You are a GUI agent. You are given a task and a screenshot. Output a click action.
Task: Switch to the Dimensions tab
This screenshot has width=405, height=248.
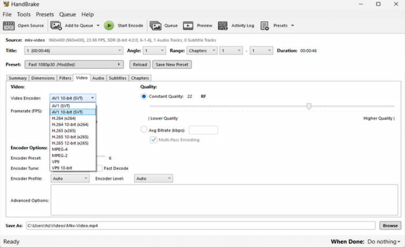tap(43, 78)
